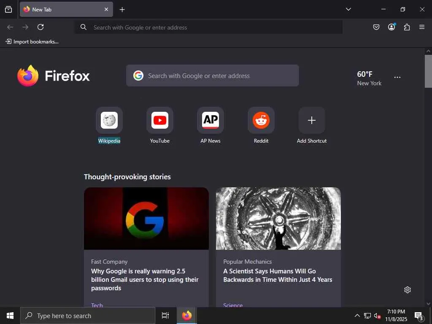Open the Google logo story thumbnail
This screenshot has width=432, height=324.
tap(146, 219)
